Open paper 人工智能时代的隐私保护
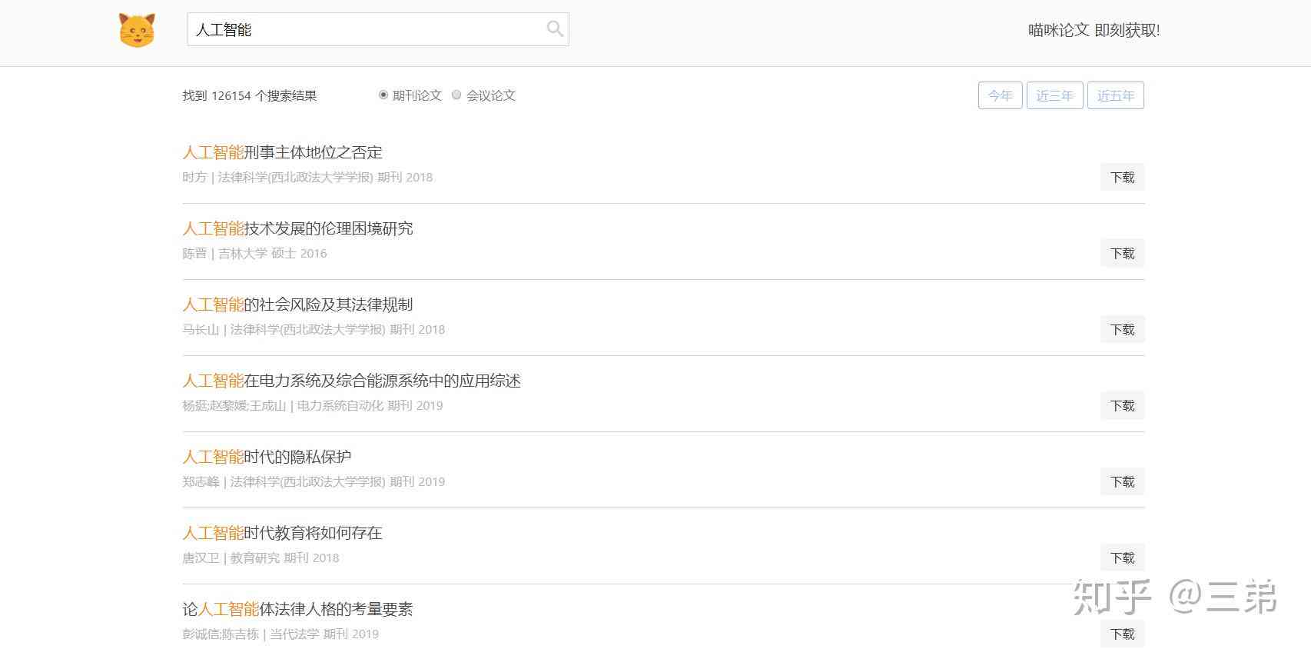This screenshot has width=1311, height=649. (267, 457)
